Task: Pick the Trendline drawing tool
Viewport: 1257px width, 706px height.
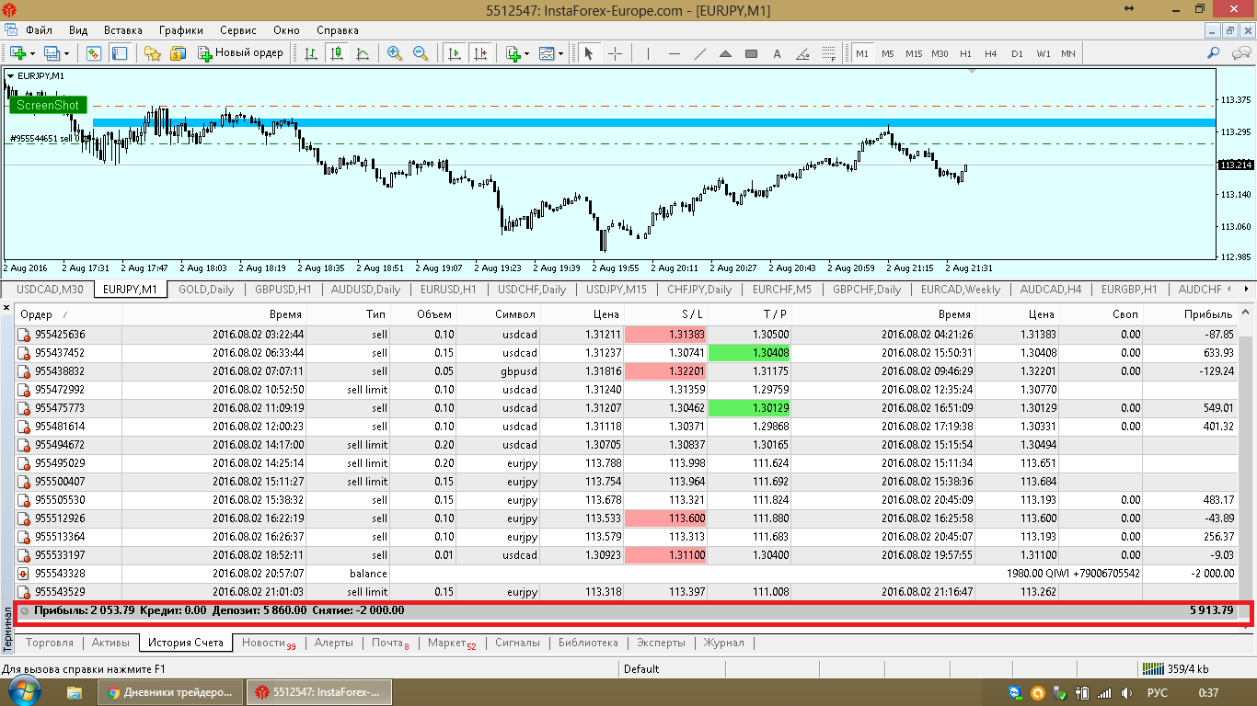Action: (699, 53)
